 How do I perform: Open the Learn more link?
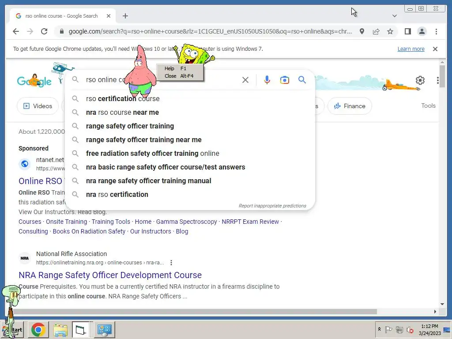pyautogui.click(x=411, y=49)
